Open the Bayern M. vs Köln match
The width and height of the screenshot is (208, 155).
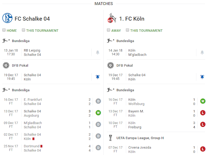click(153, 113)
